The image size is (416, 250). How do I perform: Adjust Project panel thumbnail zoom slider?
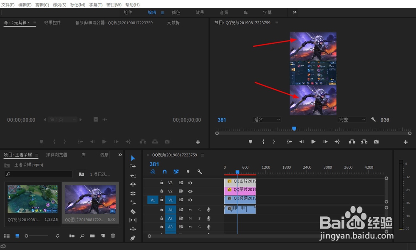[36, 236]
